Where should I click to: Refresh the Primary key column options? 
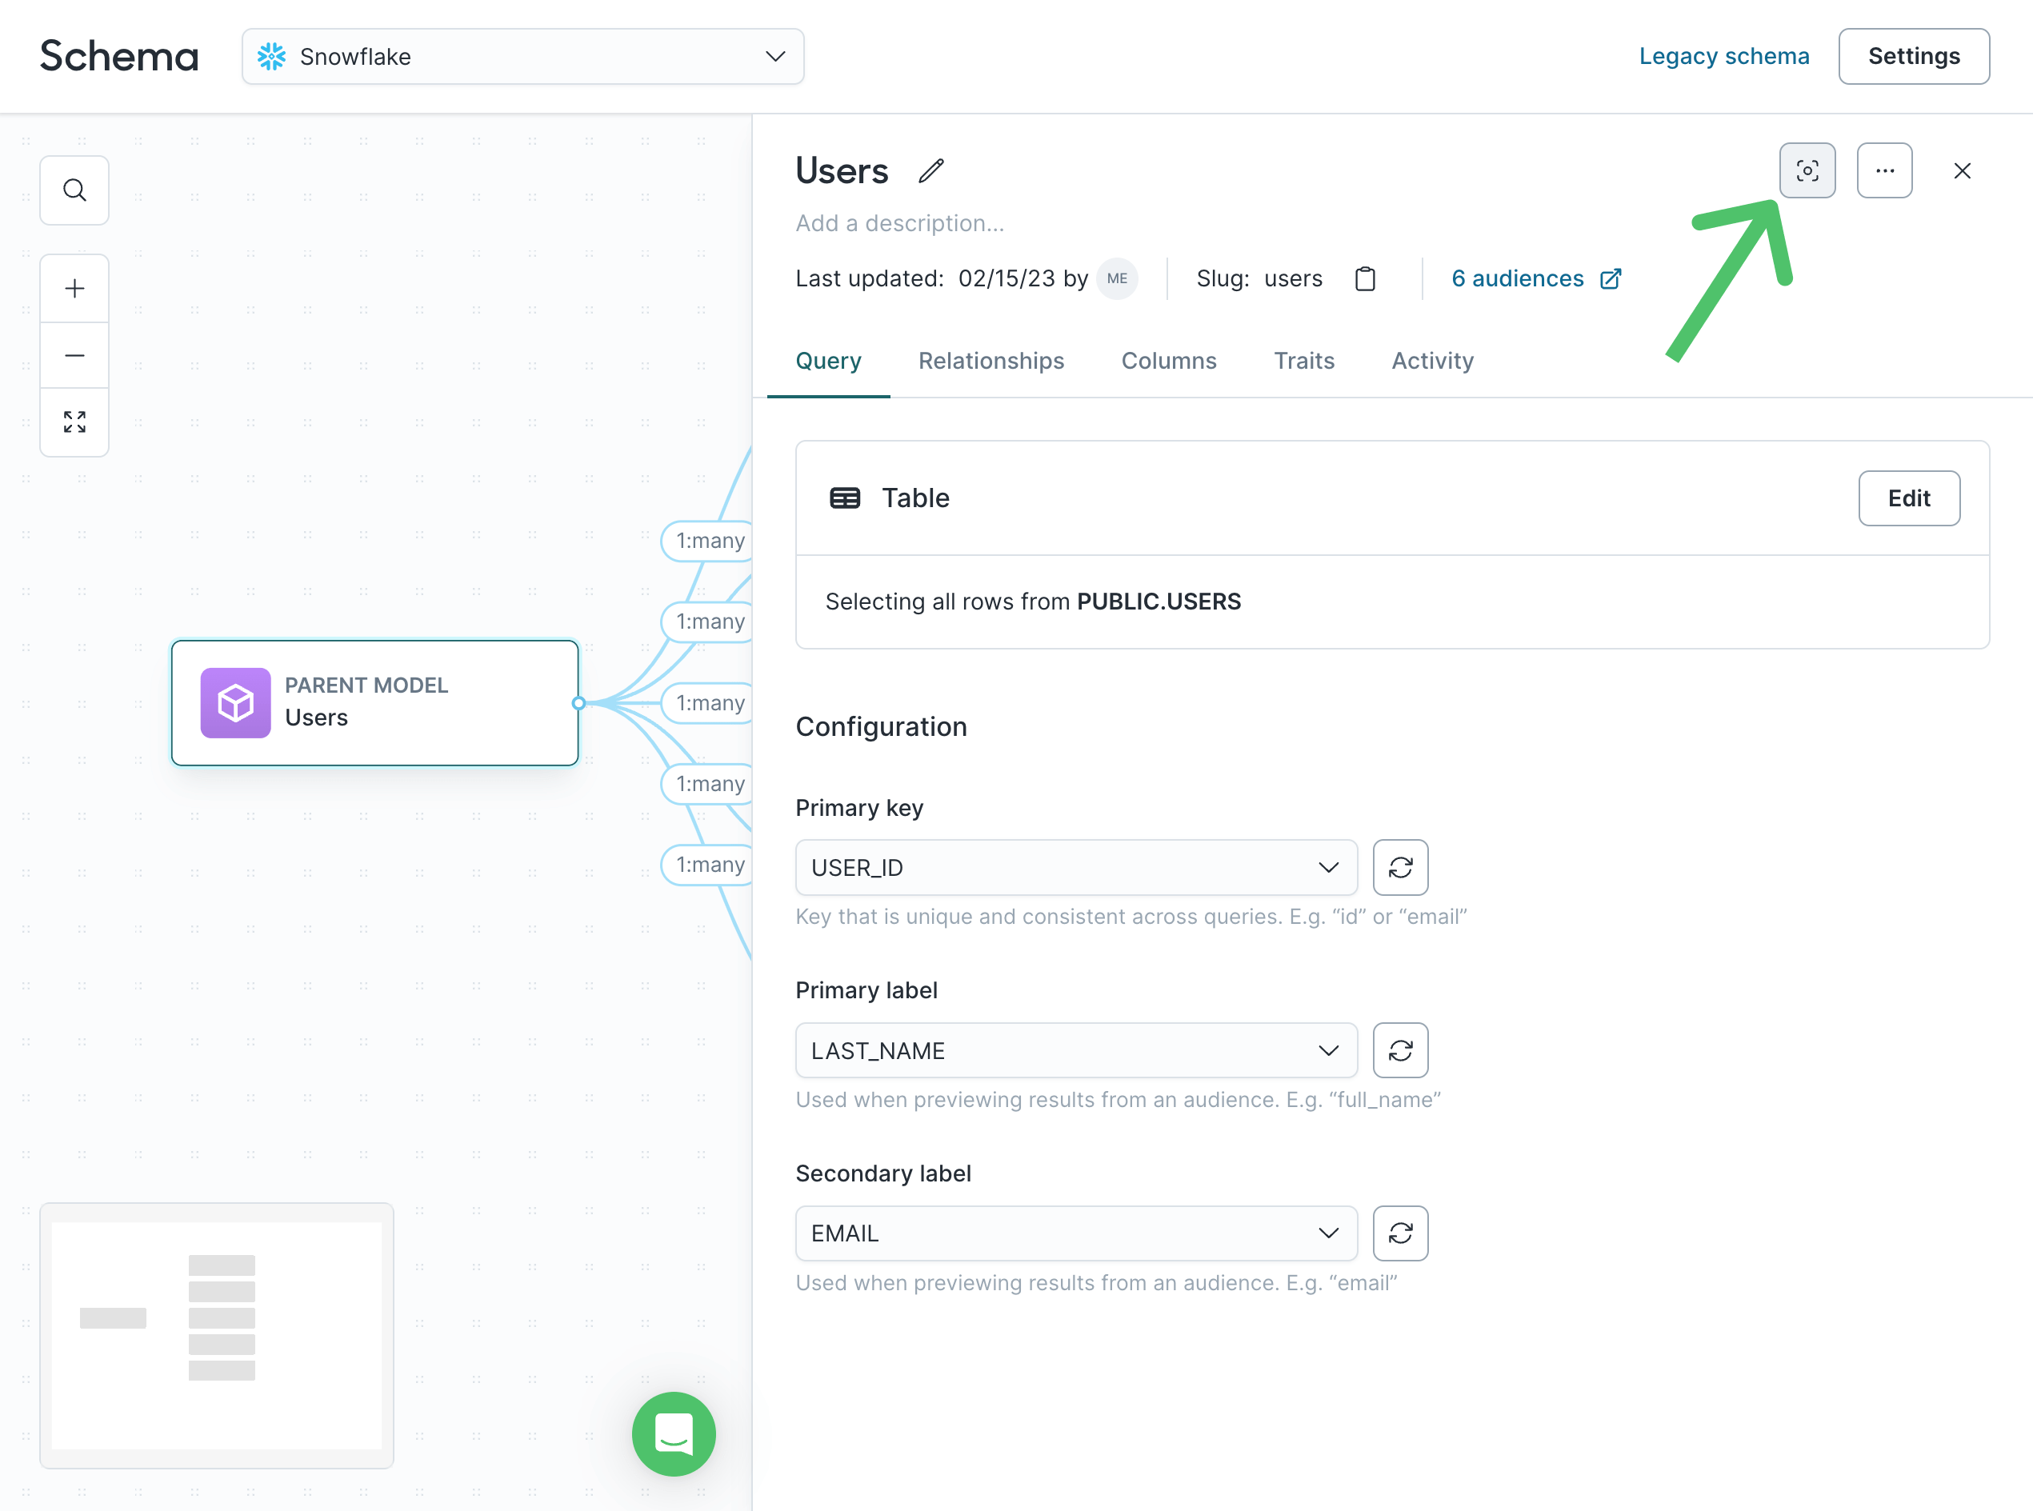pos(1399,867)
